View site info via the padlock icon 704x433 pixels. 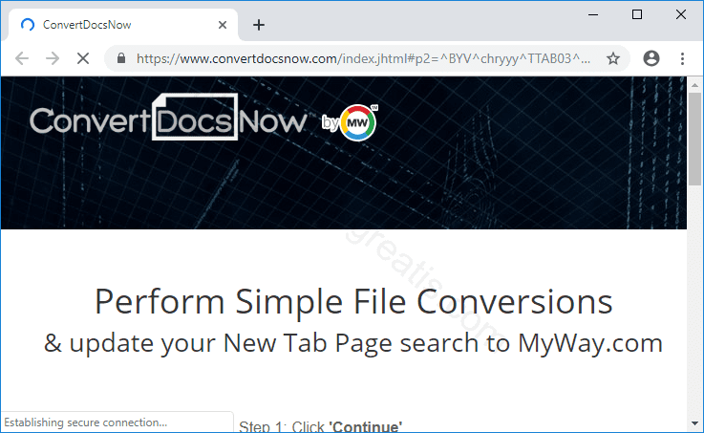(121, 58)
